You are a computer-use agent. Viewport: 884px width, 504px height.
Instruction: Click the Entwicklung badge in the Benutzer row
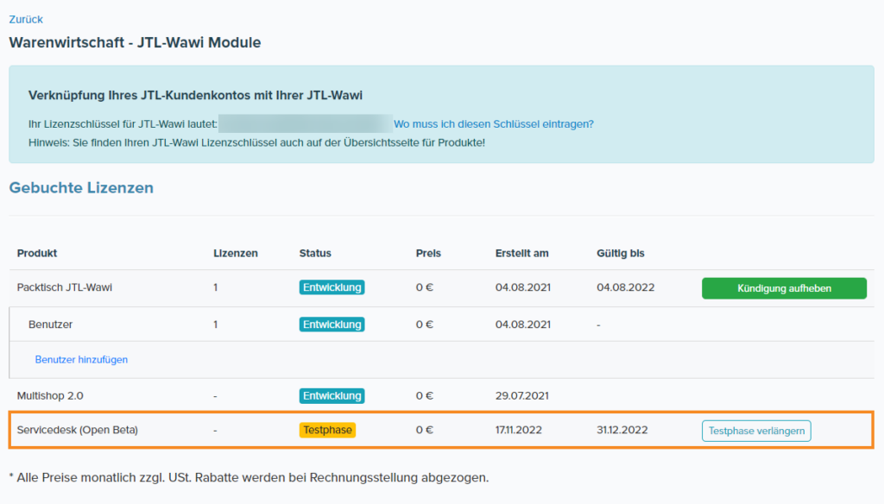pos(331,324)
